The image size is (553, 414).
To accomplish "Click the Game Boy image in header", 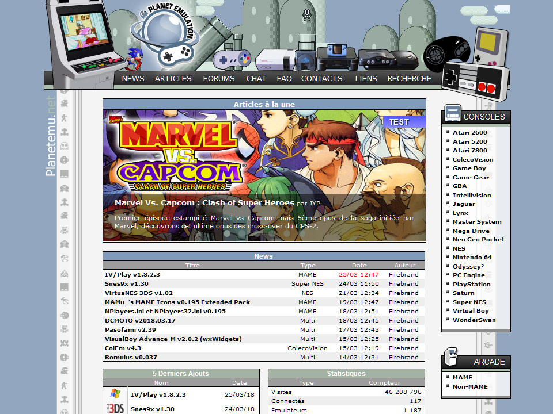I will [x=491, y=47].
